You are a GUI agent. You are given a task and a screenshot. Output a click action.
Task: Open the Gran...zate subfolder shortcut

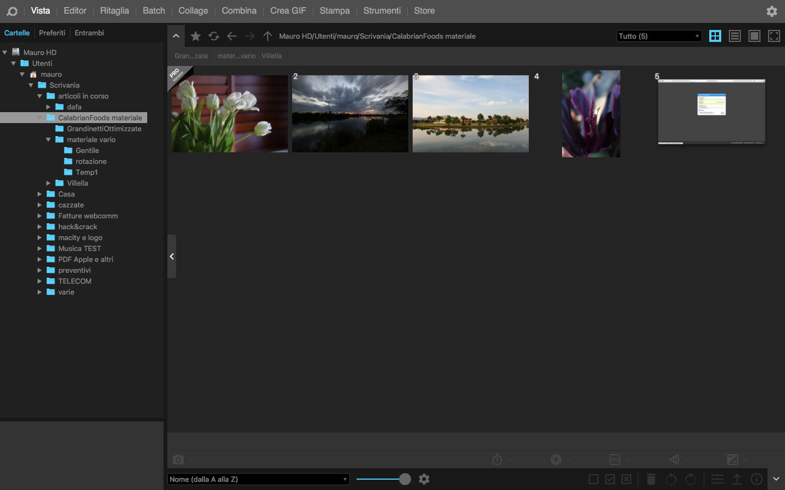coord(191,56)
